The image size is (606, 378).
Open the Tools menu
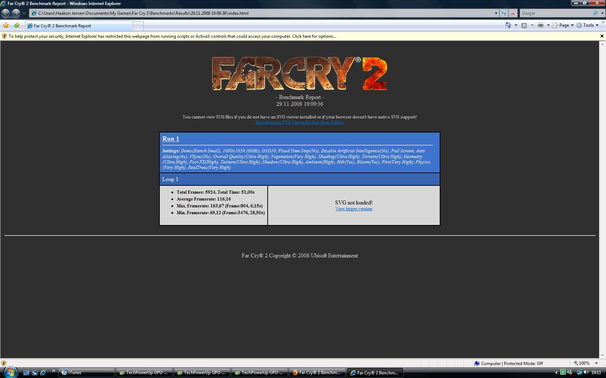(587, 25)
